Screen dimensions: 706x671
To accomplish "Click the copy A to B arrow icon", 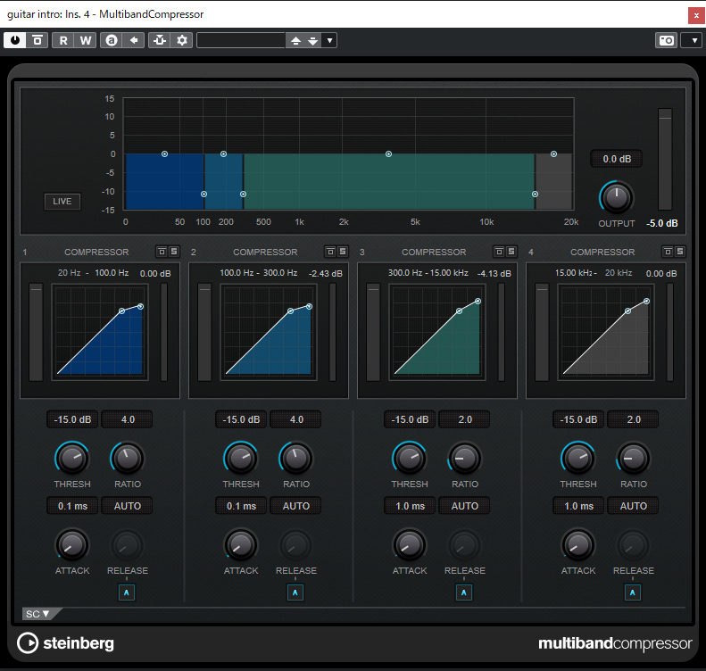I will (134, 40).
